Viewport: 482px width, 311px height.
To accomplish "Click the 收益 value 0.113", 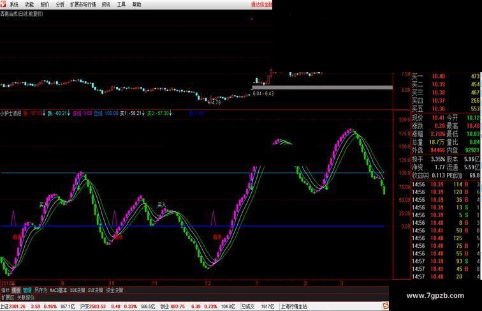I will tap(439, 175).
